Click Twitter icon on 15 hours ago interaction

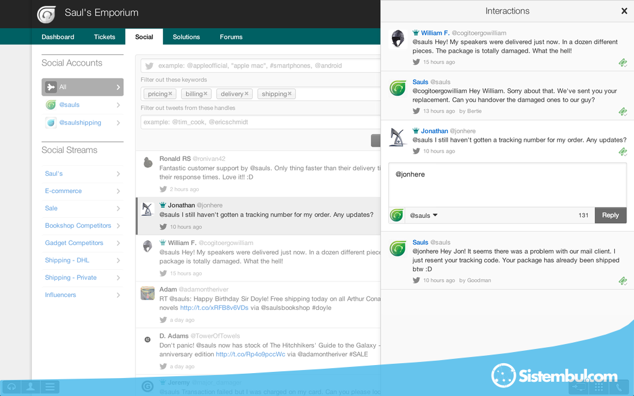[x=416, y=62]
